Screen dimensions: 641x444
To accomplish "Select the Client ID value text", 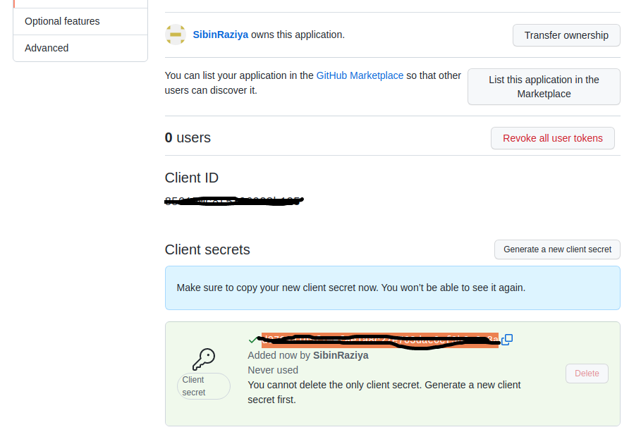I will click(233, 200).
